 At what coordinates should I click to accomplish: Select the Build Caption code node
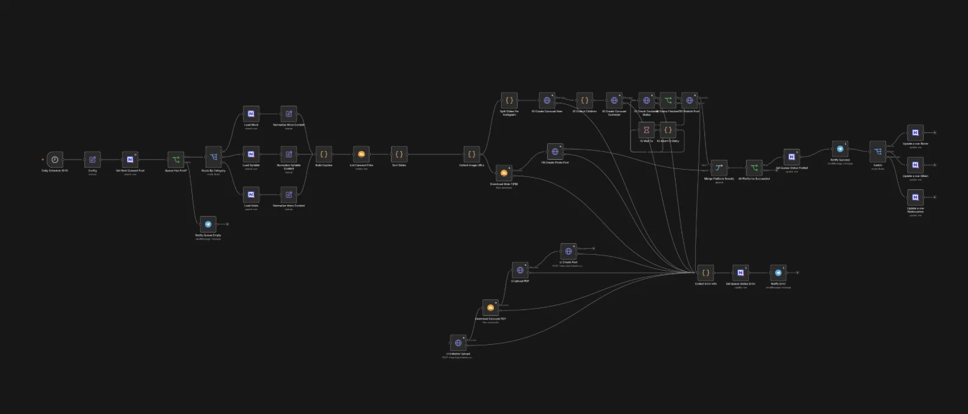(324, 154)
